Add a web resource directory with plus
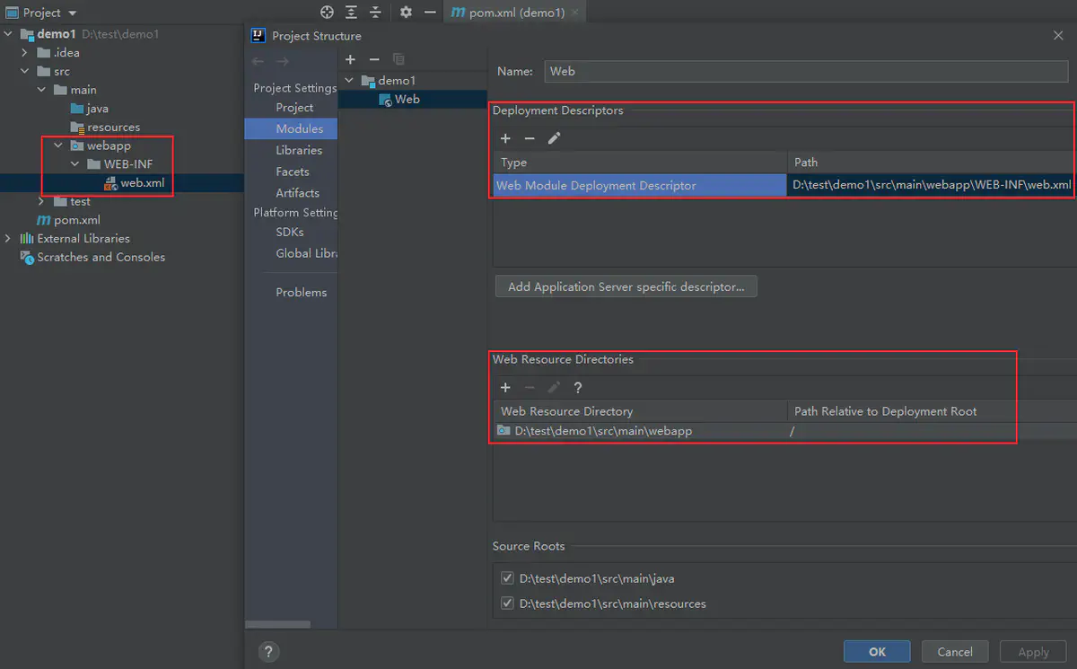 (x=505, y=388)
